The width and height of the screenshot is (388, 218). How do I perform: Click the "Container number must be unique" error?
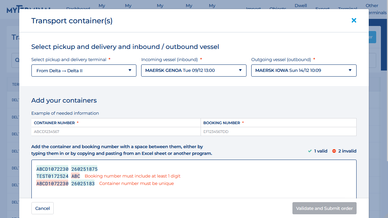tap(136, 184)
